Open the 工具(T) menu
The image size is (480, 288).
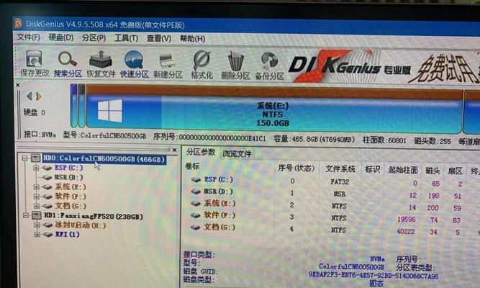(126, 38)
